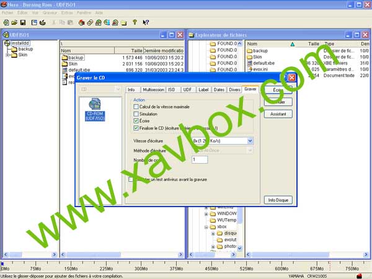Click the Save floppy disk icon
The image size is (372, 279).
pyautogui.click(x=23, y=22)
